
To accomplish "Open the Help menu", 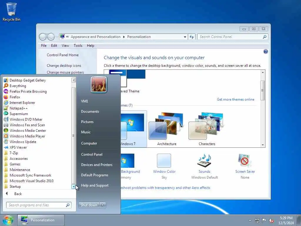I will (x=91, y=46).
